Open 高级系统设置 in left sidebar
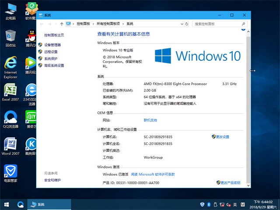Image resolution: width=280 pixels, height=210 pixels. (x=54, y=66)
